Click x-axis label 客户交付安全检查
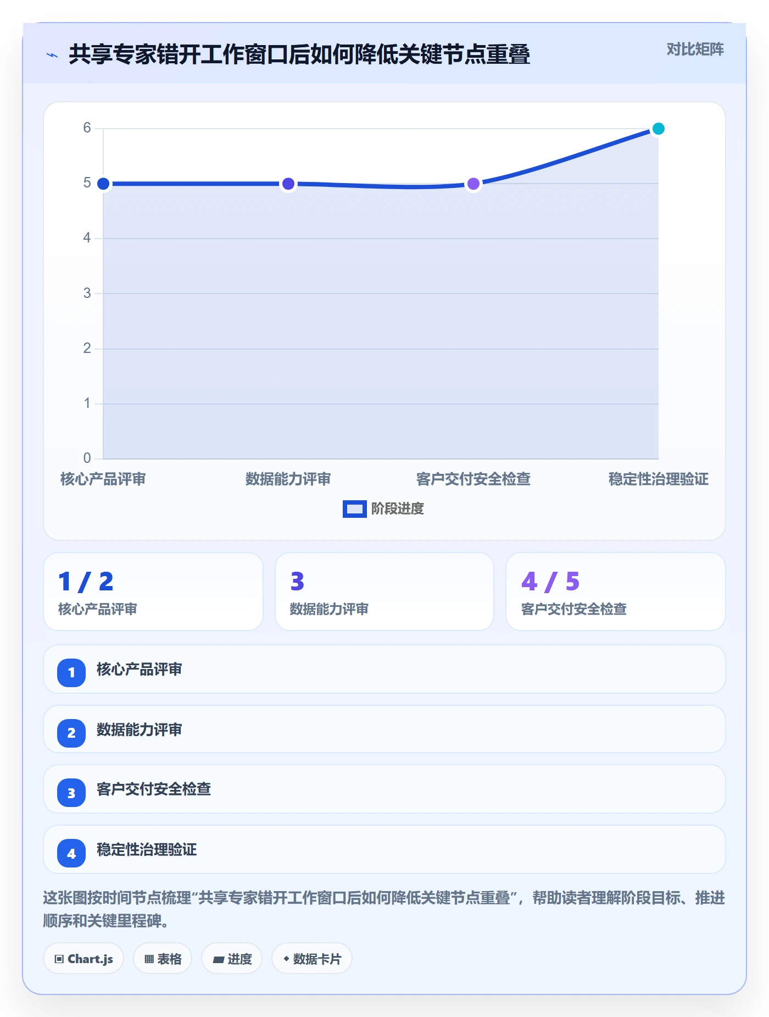This screenshot has height=1017, width=769. (473, 479)
